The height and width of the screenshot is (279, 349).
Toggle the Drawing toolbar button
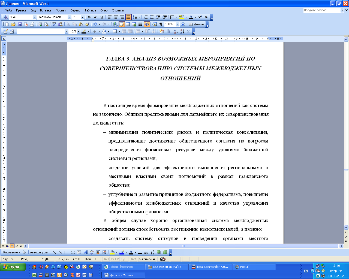coord(147,24)
